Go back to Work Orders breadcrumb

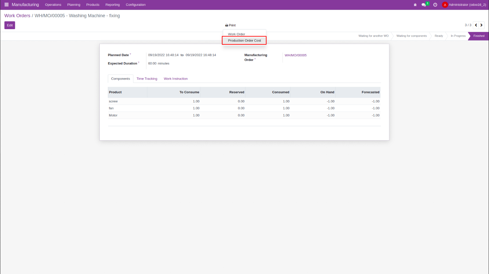pos(17,16)
